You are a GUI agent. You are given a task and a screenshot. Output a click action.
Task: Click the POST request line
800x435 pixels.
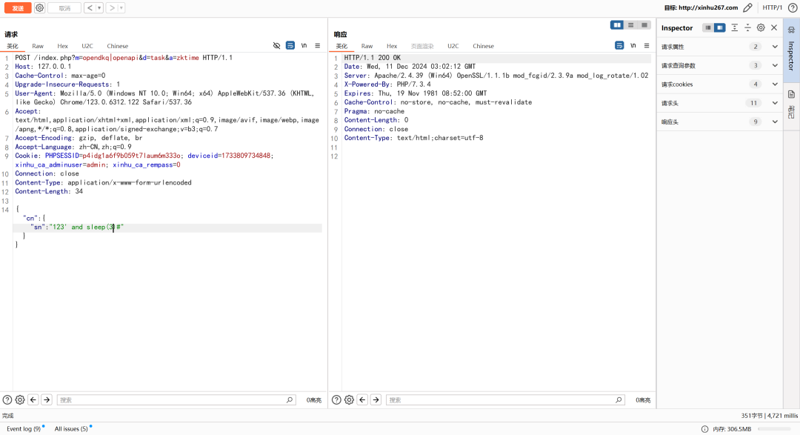[124, 58]
